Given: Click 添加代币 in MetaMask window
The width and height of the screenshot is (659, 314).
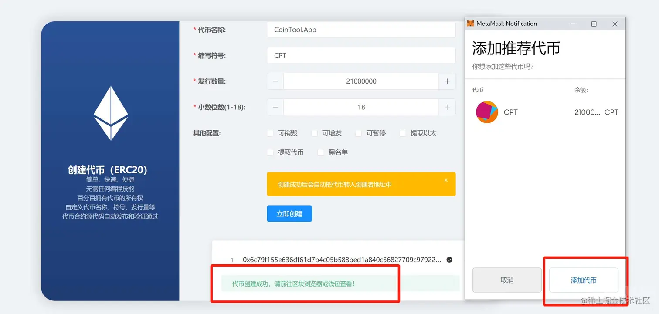Looking at the screenshot, I should (584, 280).
